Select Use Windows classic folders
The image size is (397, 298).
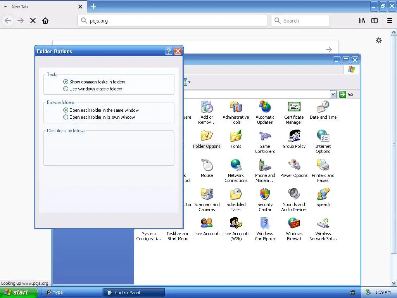click(x=92, y=89)
